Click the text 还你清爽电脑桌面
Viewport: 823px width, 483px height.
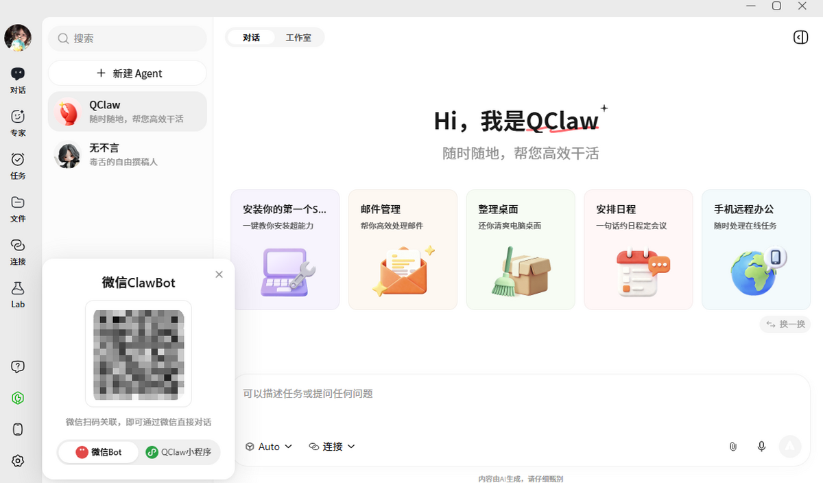[510, 226]
